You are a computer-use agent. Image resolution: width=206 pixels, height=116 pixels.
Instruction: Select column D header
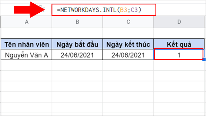179,22
